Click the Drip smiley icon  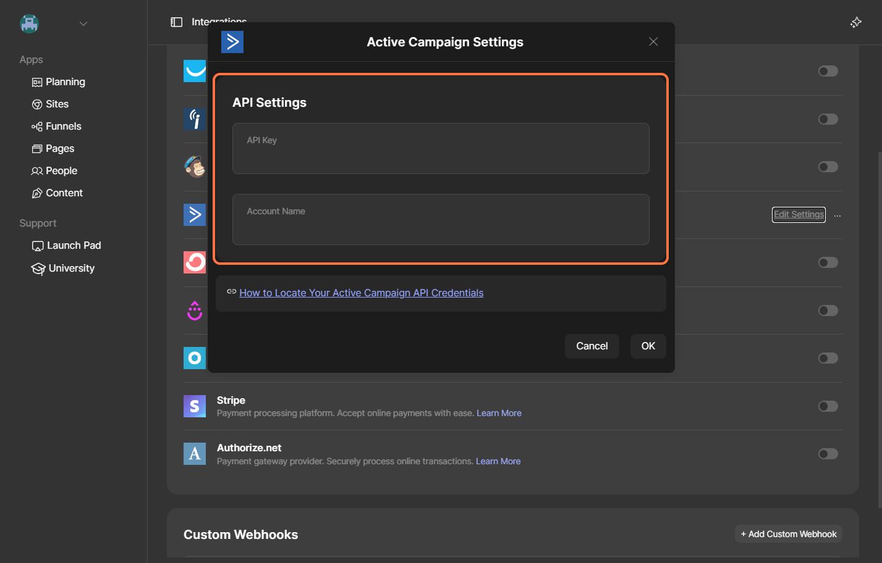[195, 311]
